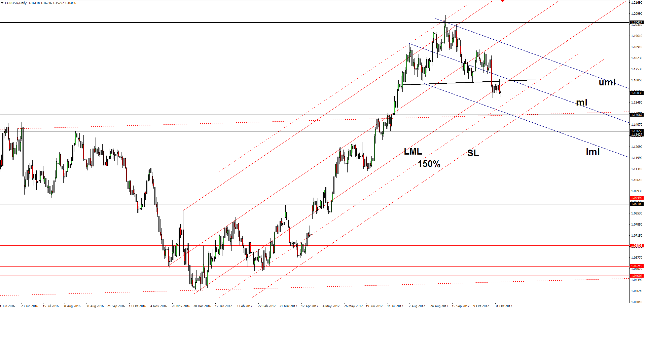Click the red 1.06508 price tag

click(637, 246)
